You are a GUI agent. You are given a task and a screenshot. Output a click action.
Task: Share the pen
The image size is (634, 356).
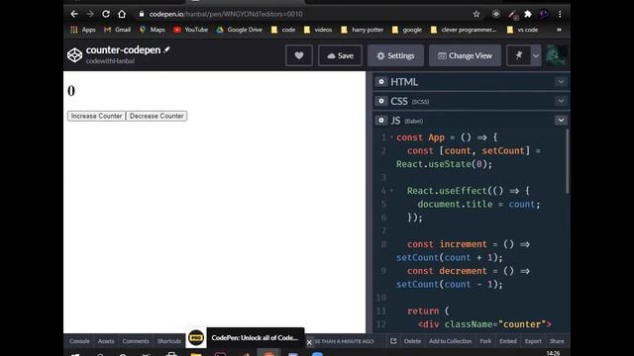coord(557,341)
